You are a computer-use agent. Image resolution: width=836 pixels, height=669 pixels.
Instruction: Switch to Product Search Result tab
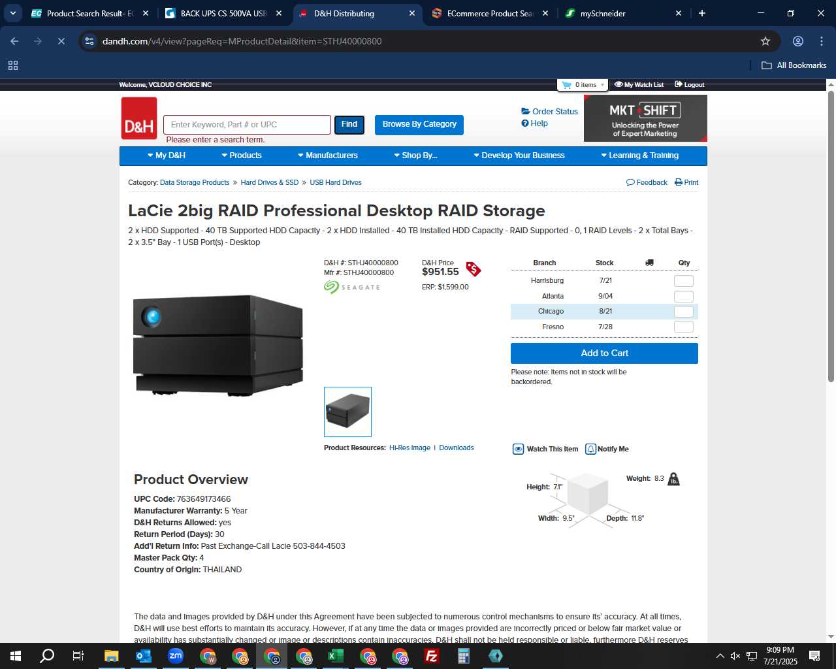pos(90,13)
